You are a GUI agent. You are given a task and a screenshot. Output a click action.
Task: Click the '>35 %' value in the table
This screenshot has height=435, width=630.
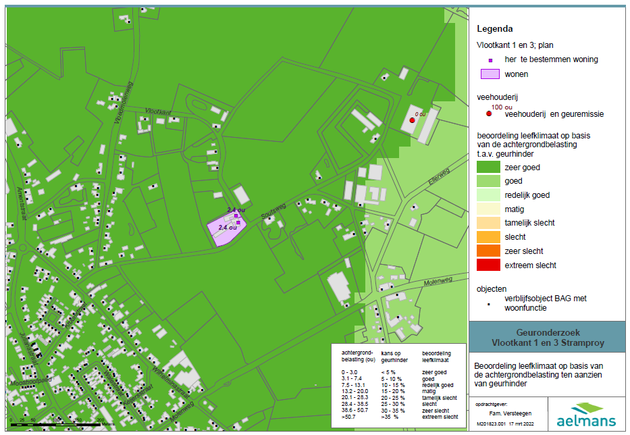pos(390,417)
